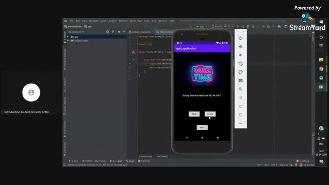
Task: Open the Code menu
Action: 103,21
